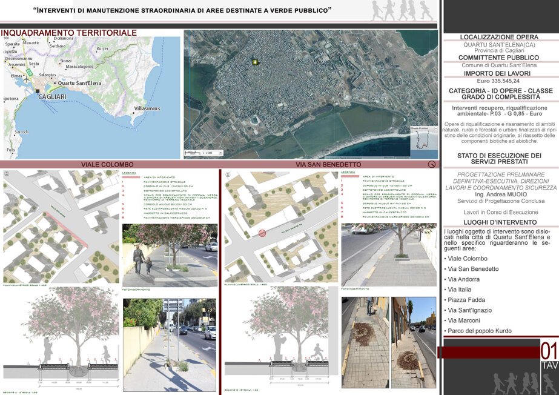Click the STATO DI ESECUZIONE DEI SERVIZI PRESTATI heading
This screenshot has width=559, height=395.
[499, 159]
